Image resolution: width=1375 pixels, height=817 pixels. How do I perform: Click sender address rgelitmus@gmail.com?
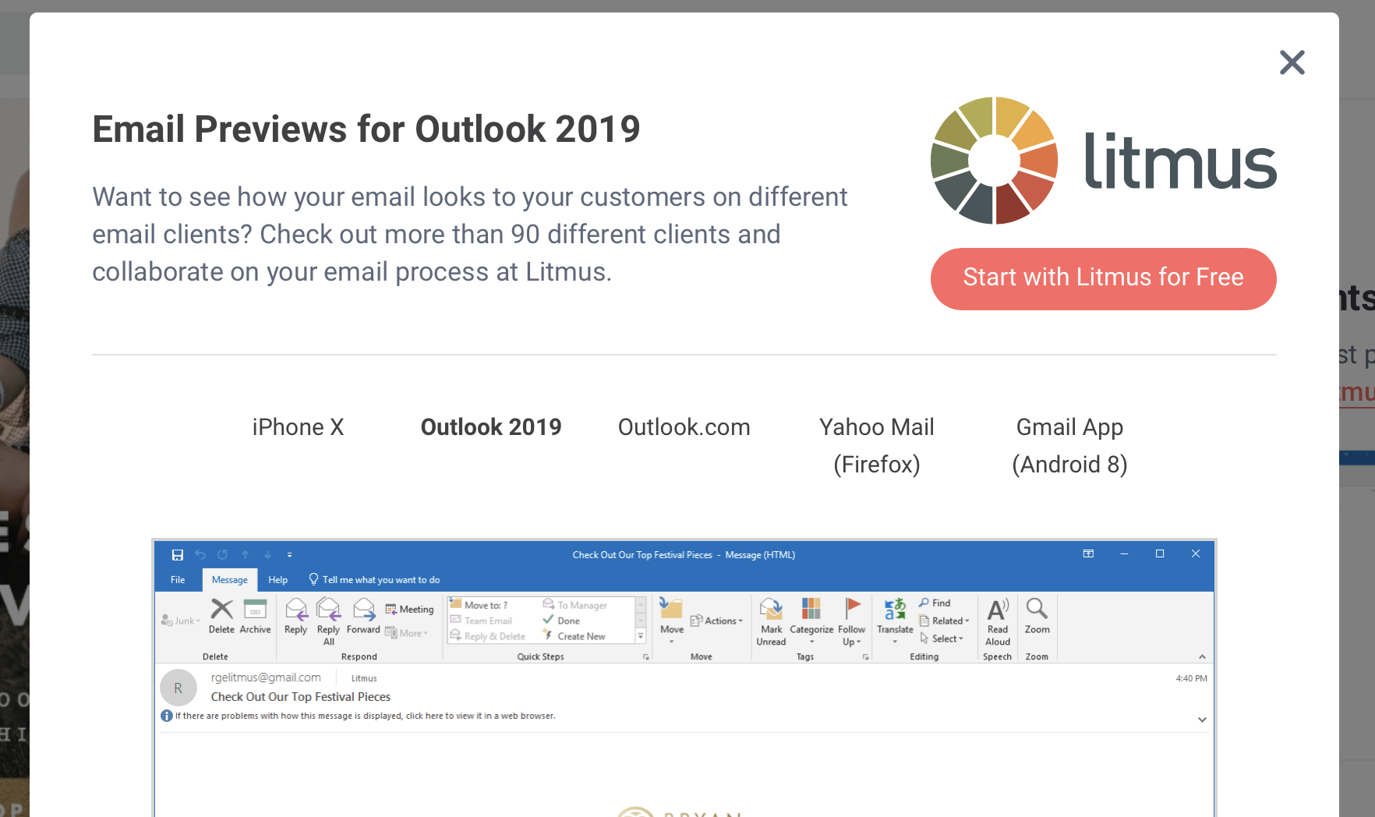click(266, 677)
